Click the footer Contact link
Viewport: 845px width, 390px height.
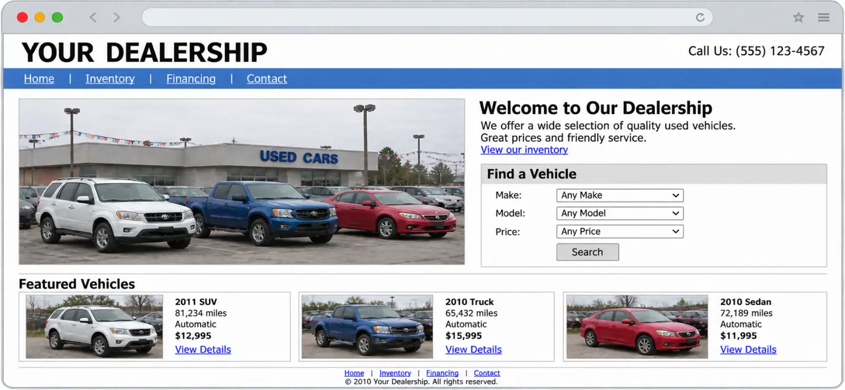(x=487, y=373)
